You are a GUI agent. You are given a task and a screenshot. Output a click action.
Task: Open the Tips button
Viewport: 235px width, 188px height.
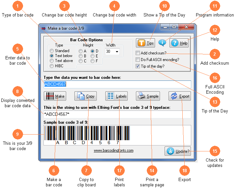tap(145, 43)
